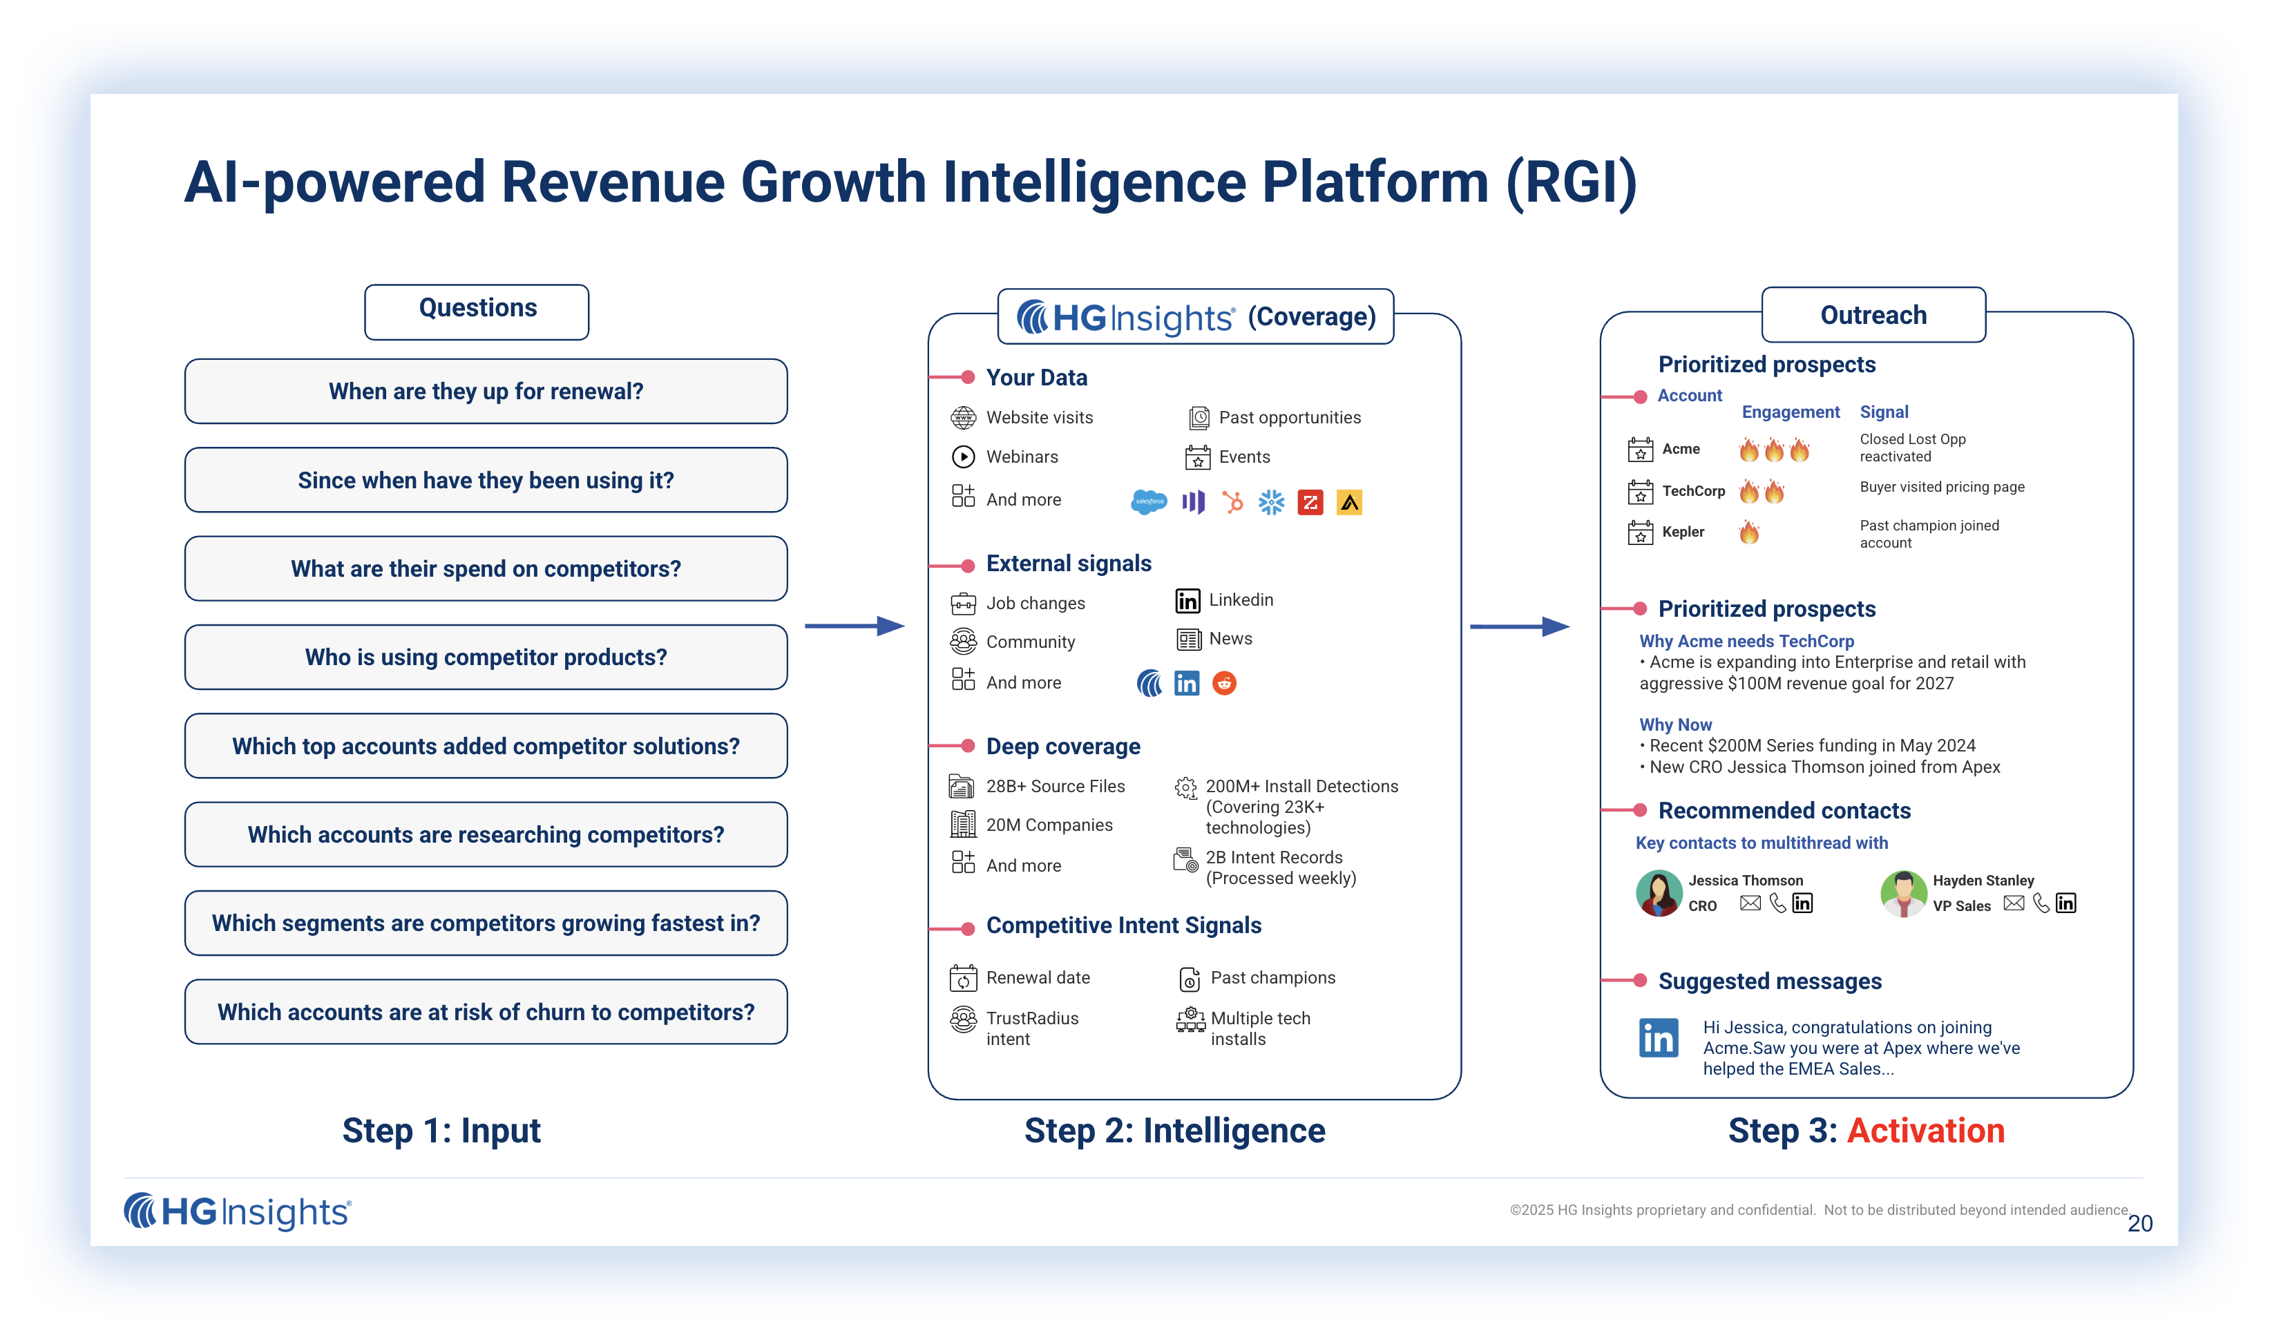Click the 'Which accounts are researching competitors?' box
This screenshot has width=2281, height=1333.
click(486, 834)
